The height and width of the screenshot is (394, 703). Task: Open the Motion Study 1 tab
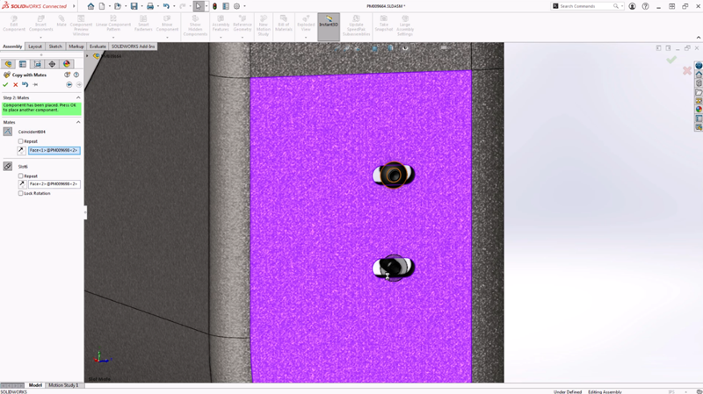coord(63,385)
